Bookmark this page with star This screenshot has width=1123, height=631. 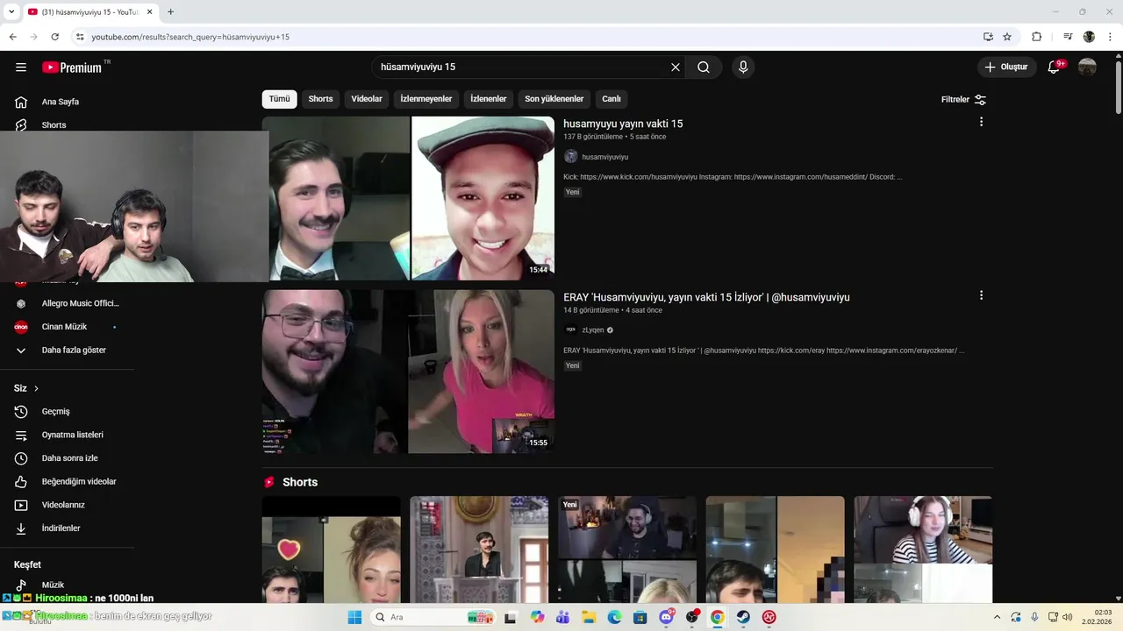[1007, 37]
